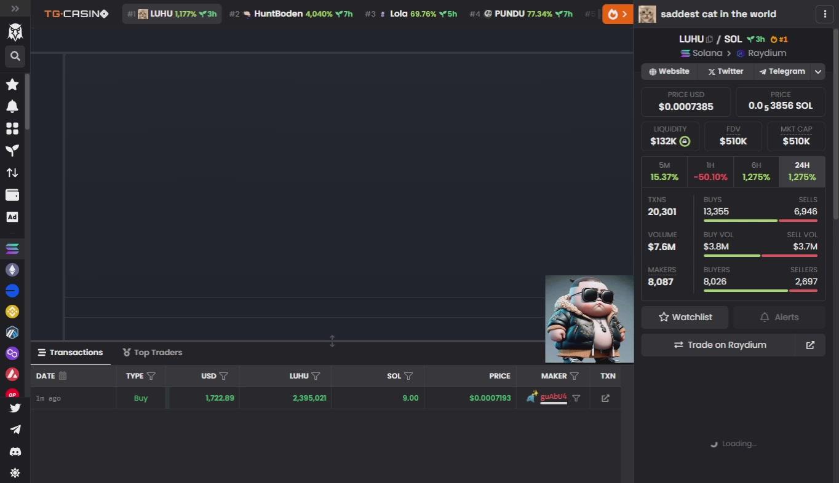839x483 pixels.
Task: Select the BNB chain icon in sidebar
Action: (x=12, y=312)
